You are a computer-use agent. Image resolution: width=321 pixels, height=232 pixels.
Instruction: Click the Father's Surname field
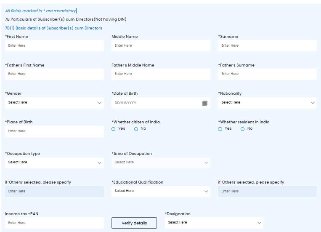pos(267,74)
